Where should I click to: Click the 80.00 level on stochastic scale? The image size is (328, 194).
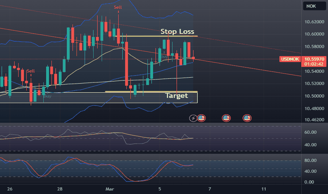(310, 160)
